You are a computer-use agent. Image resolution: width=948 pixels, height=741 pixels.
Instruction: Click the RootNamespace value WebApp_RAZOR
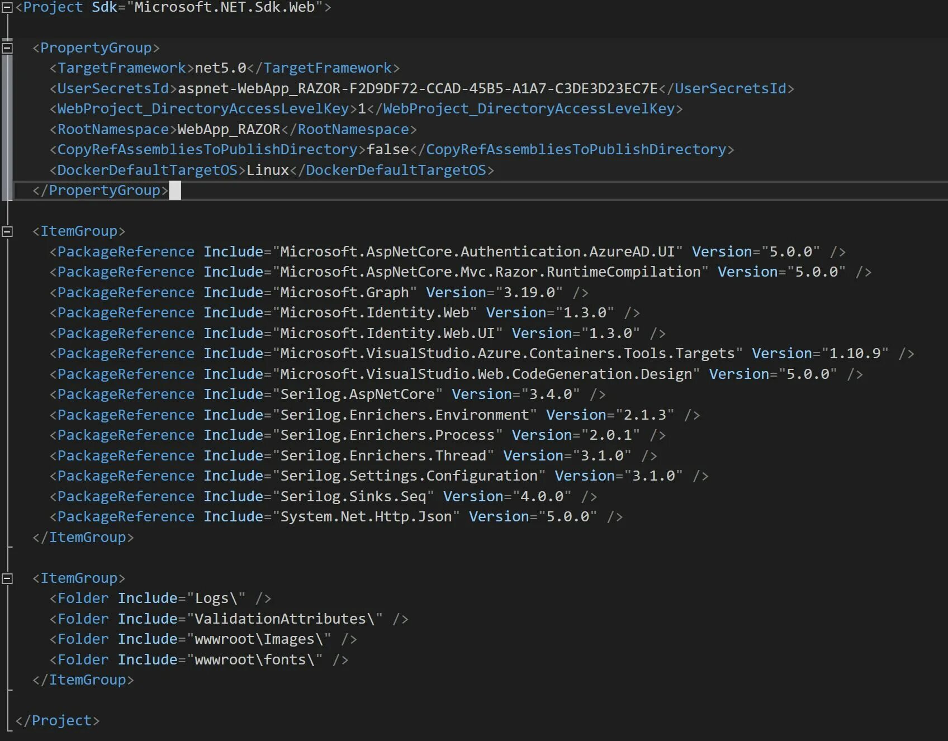click(229, 129)
